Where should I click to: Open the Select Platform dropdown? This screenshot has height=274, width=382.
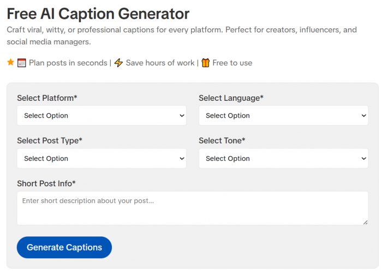coord(102,115)
